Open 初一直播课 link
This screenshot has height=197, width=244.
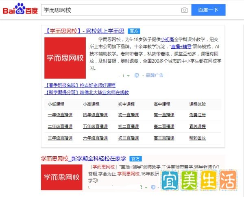[129, 115]
